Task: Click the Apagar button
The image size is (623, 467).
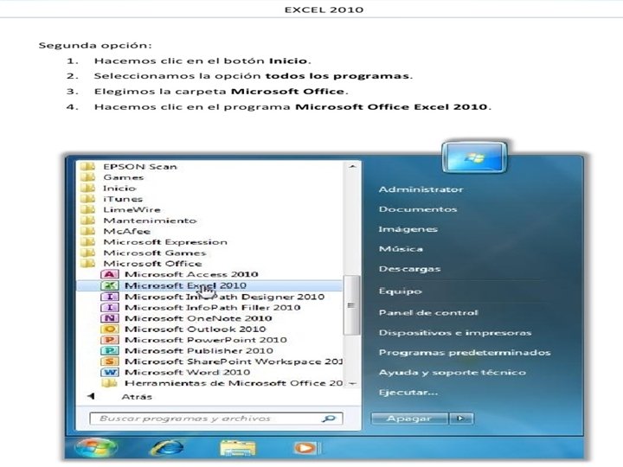Action: (409, 419)
